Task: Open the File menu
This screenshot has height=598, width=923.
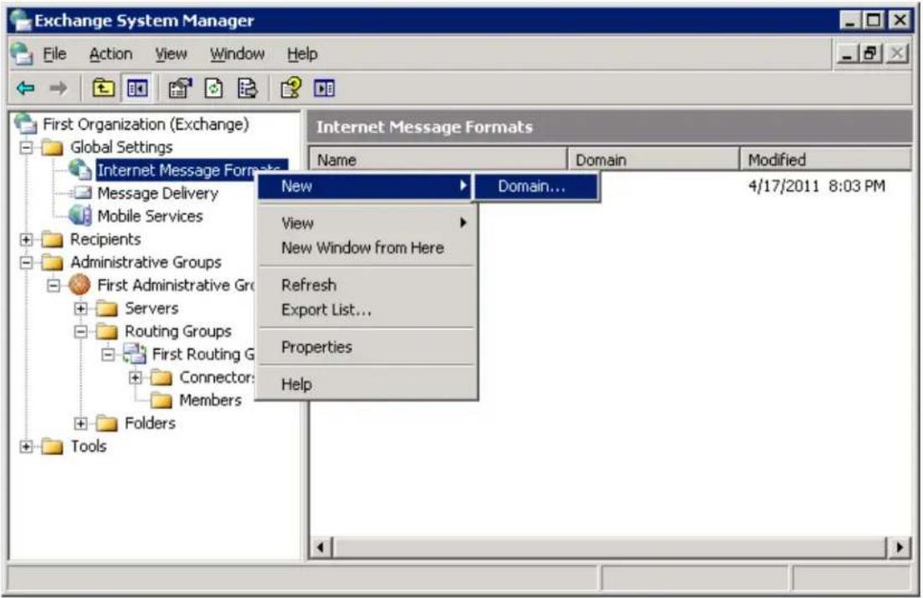Action: click(54, 54)
